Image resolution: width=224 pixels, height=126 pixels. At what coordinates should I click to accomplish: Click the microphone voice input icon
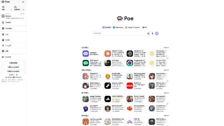coord(152,33)
